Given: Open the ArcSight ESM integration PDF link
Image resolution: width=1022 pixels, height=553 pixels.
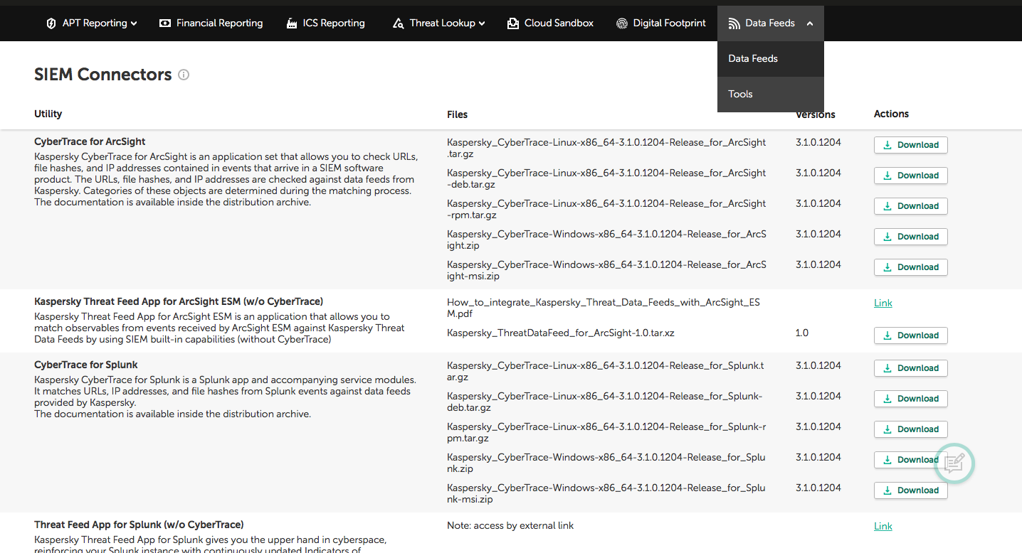Looking at the screenshot, I should (x=883, y=303).
